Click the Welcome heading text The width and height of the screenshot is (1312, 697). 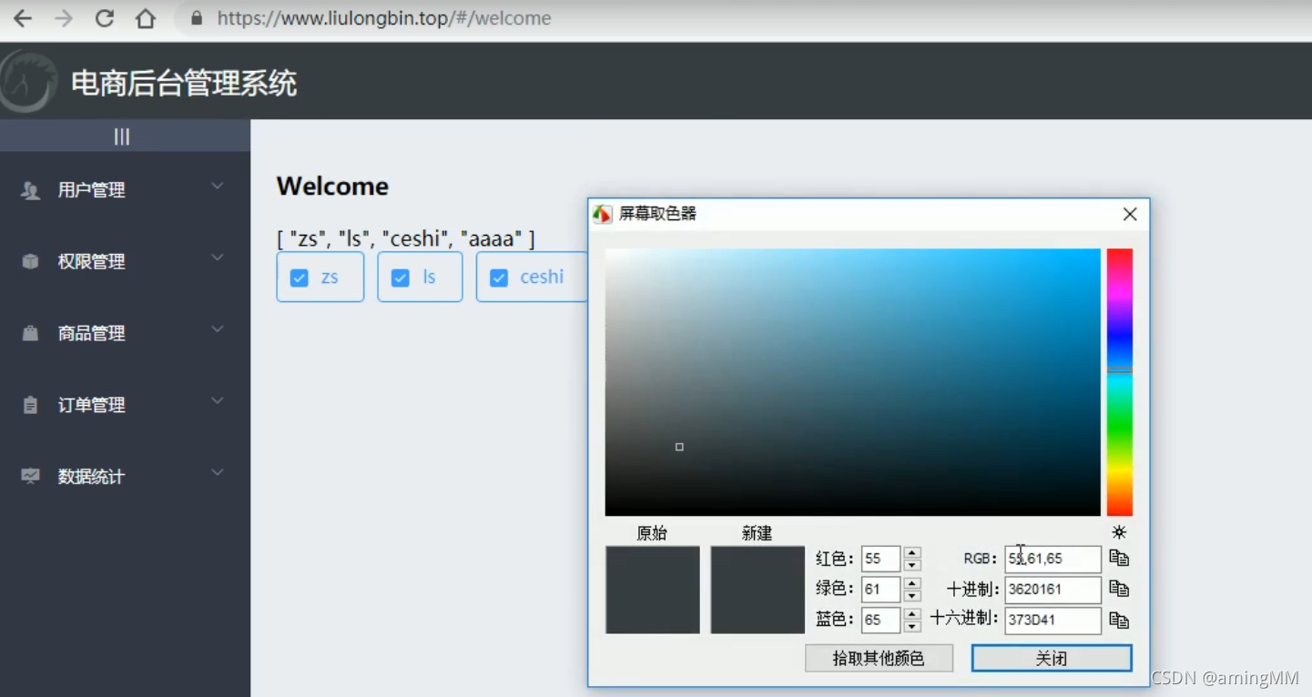tap(332, 187)
